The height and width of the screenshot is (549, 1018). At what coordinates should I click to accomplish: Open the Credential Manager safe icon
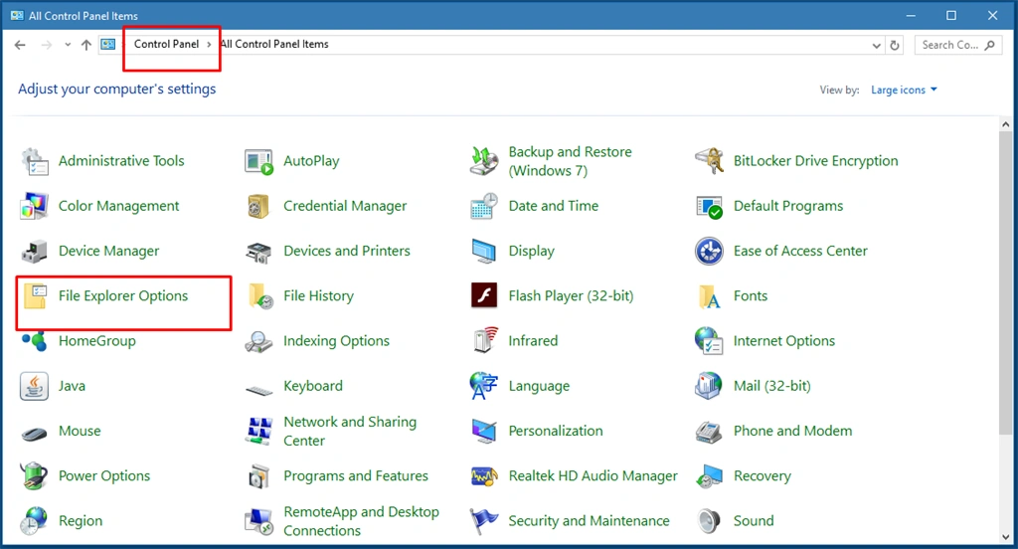click(x=259, y=206)
